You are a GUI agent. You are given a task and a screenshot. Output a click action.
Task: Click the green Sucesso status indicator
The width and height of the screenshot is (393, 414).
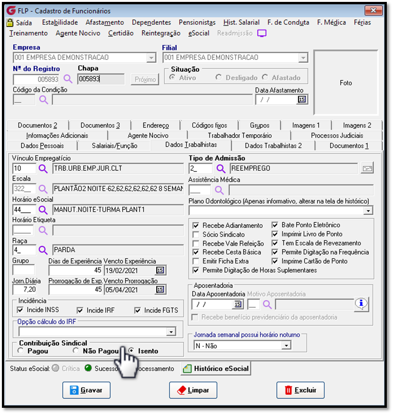[x=88, y=368]
